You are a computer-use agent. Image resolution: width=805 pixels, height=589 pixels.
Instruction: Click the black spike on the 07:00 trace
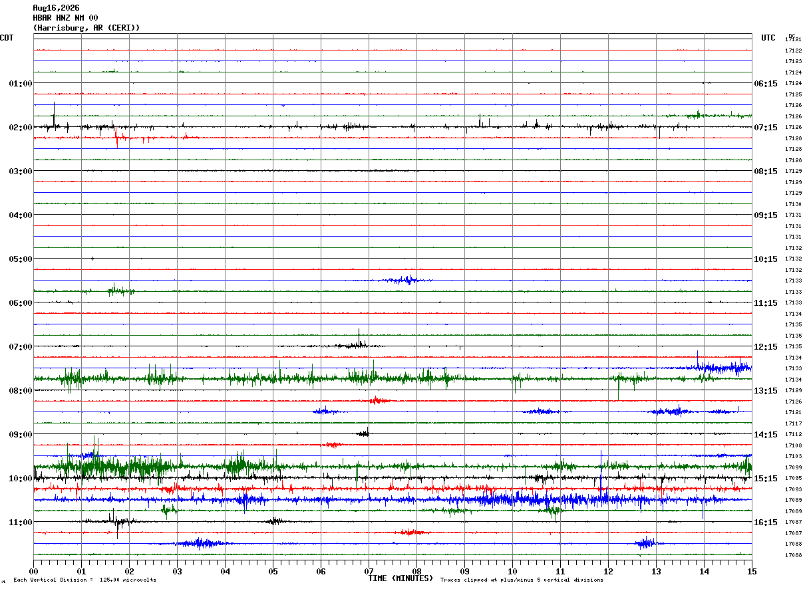(359, 338)
